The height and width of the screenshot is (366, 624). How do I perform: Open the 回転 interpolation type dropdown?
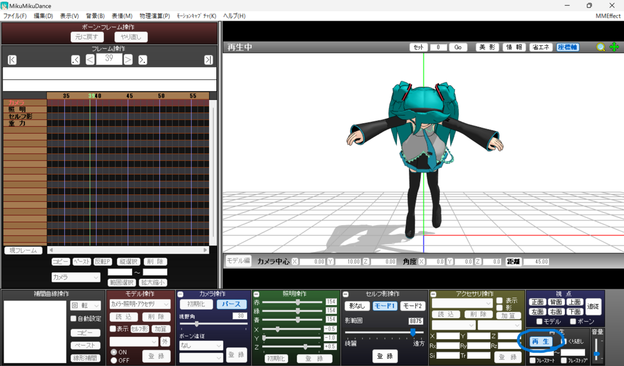coord(85,305)
